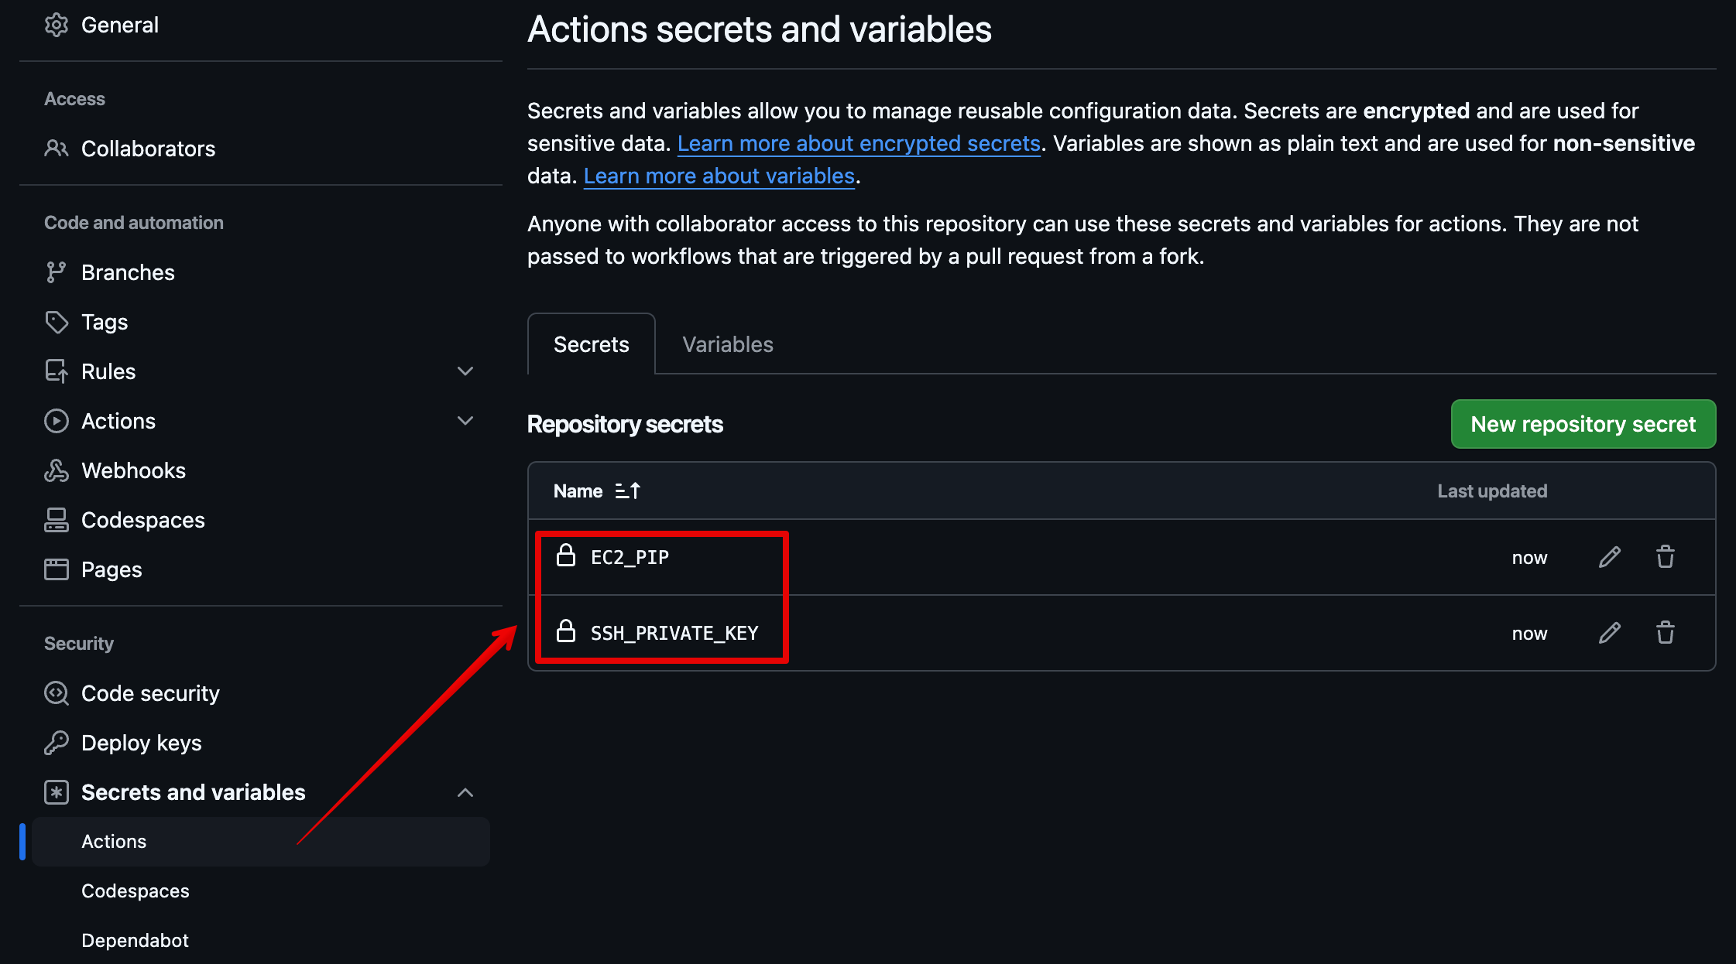The image size is (1736, 964).
Task: Open Dependabot secrets sub-item
Action: 135,940
